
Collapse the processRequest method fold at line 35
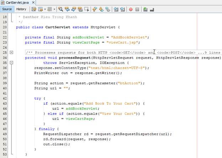[11, 63]
